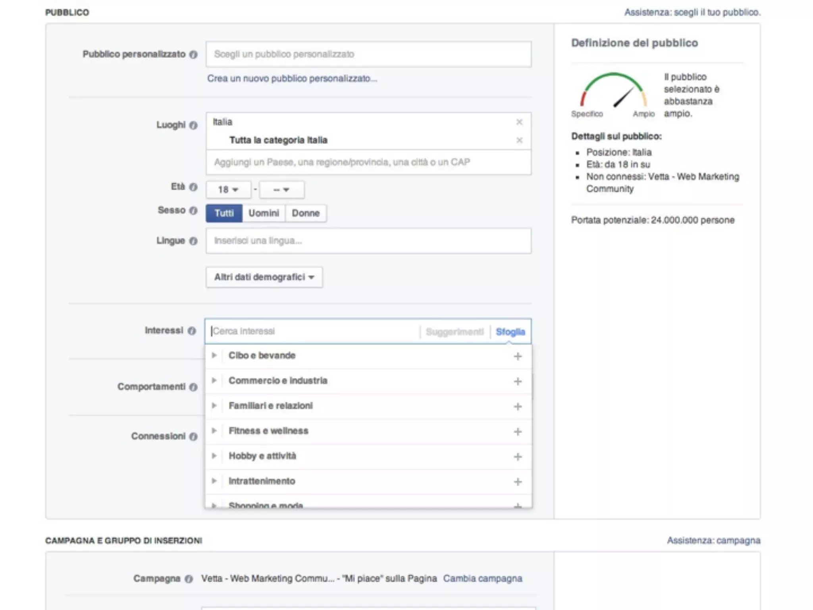Click 'Crea un nuovo pubblico personalizzato' link
The height and width of the screenshot is (610, 813).
[x=292, y=79]
